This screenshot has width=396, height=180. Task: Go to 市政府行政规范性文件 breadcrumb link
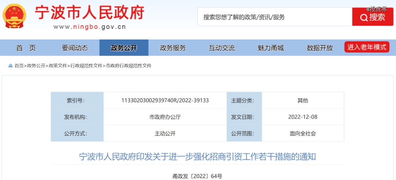point(129,66)
